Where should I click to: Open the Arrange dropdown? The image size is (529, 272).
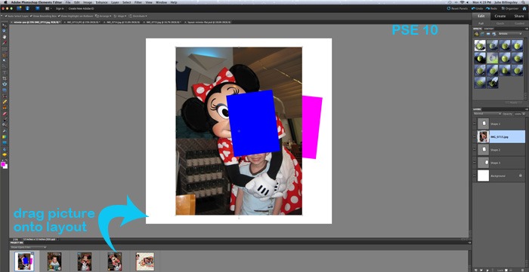point(104,16)
